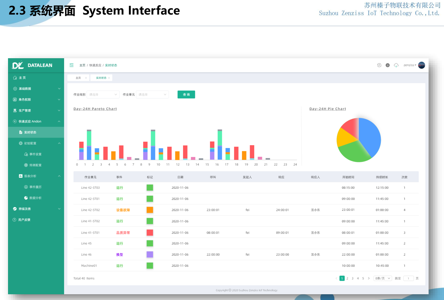Collapse the 初始配置 submenu chevron

[59, 143]
